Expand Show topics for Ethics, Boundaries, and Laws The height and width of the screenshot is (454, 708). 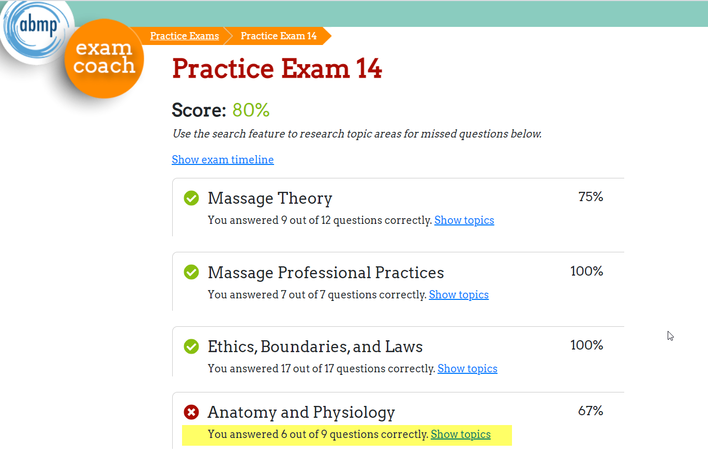[468, 369]
